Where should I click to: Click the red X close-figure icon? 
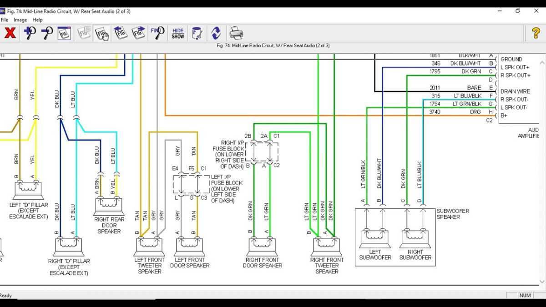pyautogui.click(x=10, y=33)
